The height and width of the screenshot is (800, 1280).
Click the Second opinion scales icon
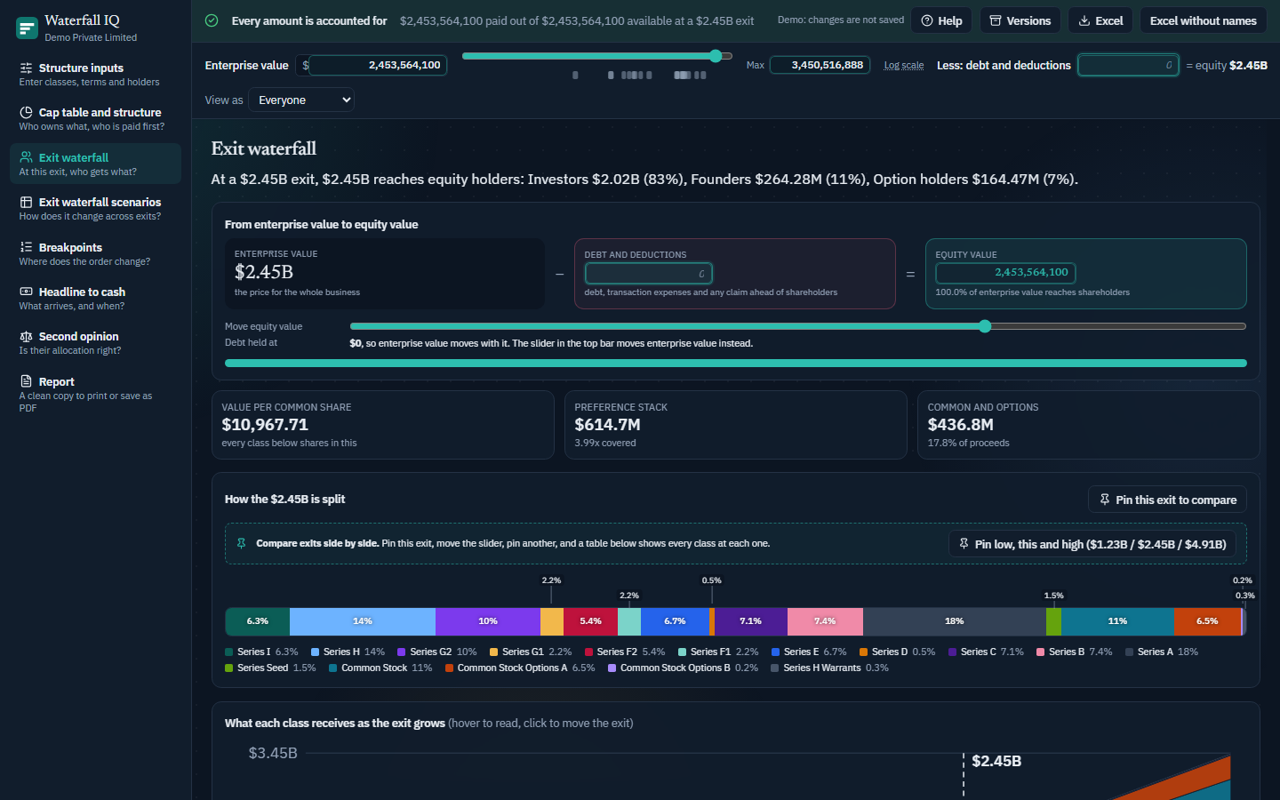[26, 336]
